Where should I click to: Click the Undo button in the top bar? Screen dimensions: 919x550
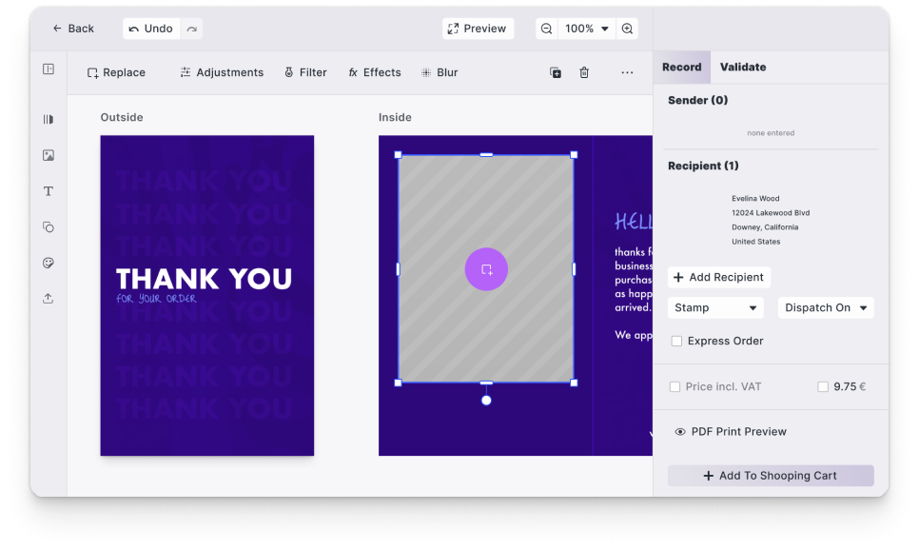click(150, 29)
